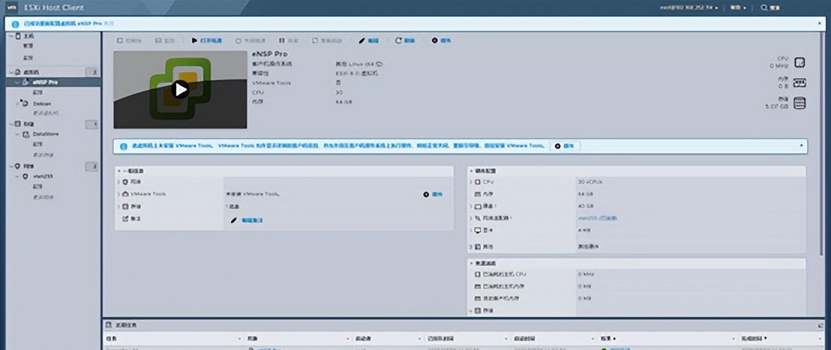The height and width of the screenshot is (350, 831).
Task: Click Actions button in VMware Tools warning
Action: [565, 146]
